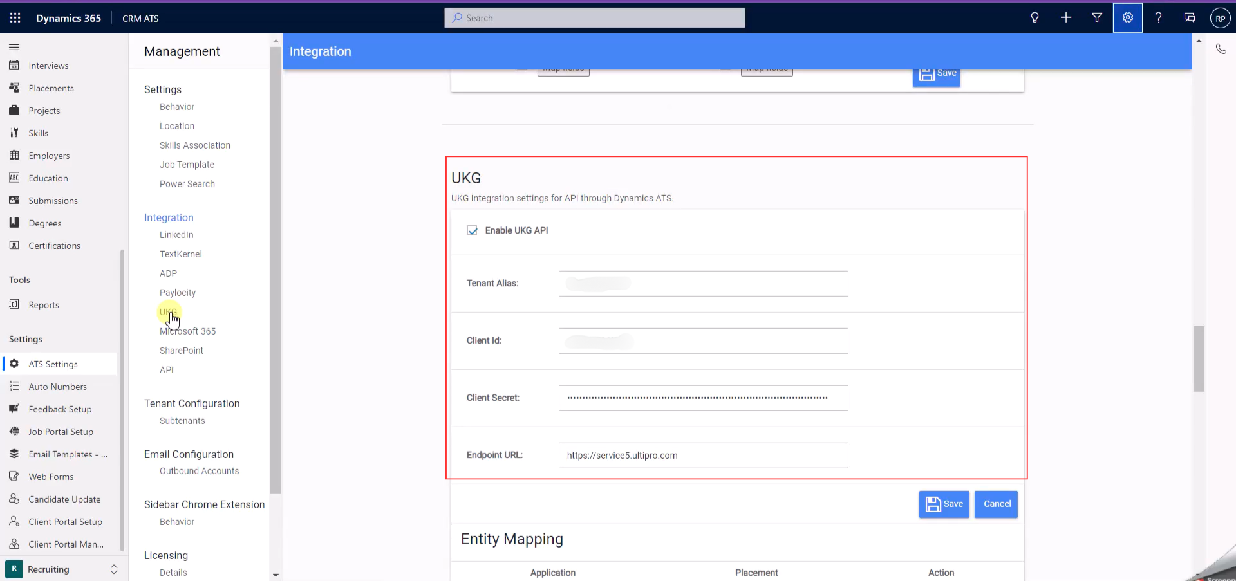This screenshot has width=1236, height=581.
Task: Click the Placements sidebar icon
Action: (14, 88)
